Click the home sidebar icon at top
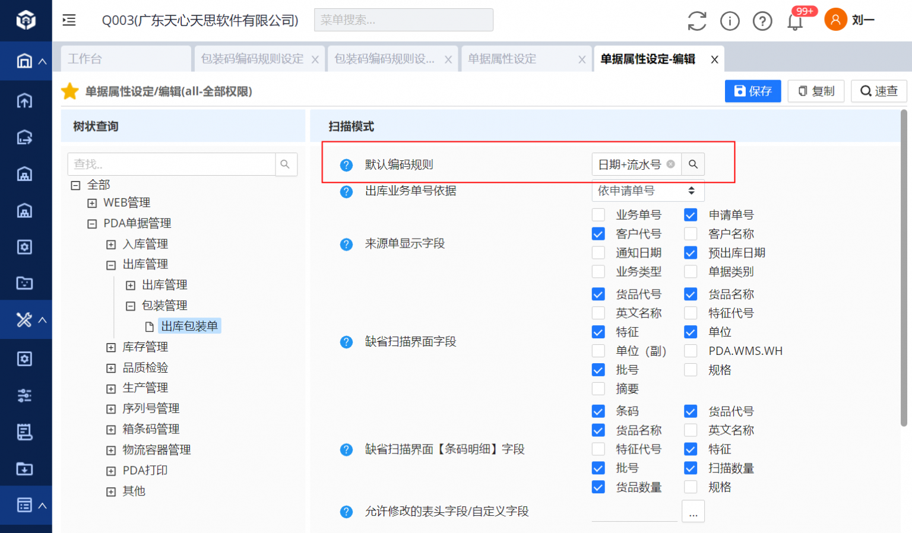 pyautogui.click(x=24, y=61)
